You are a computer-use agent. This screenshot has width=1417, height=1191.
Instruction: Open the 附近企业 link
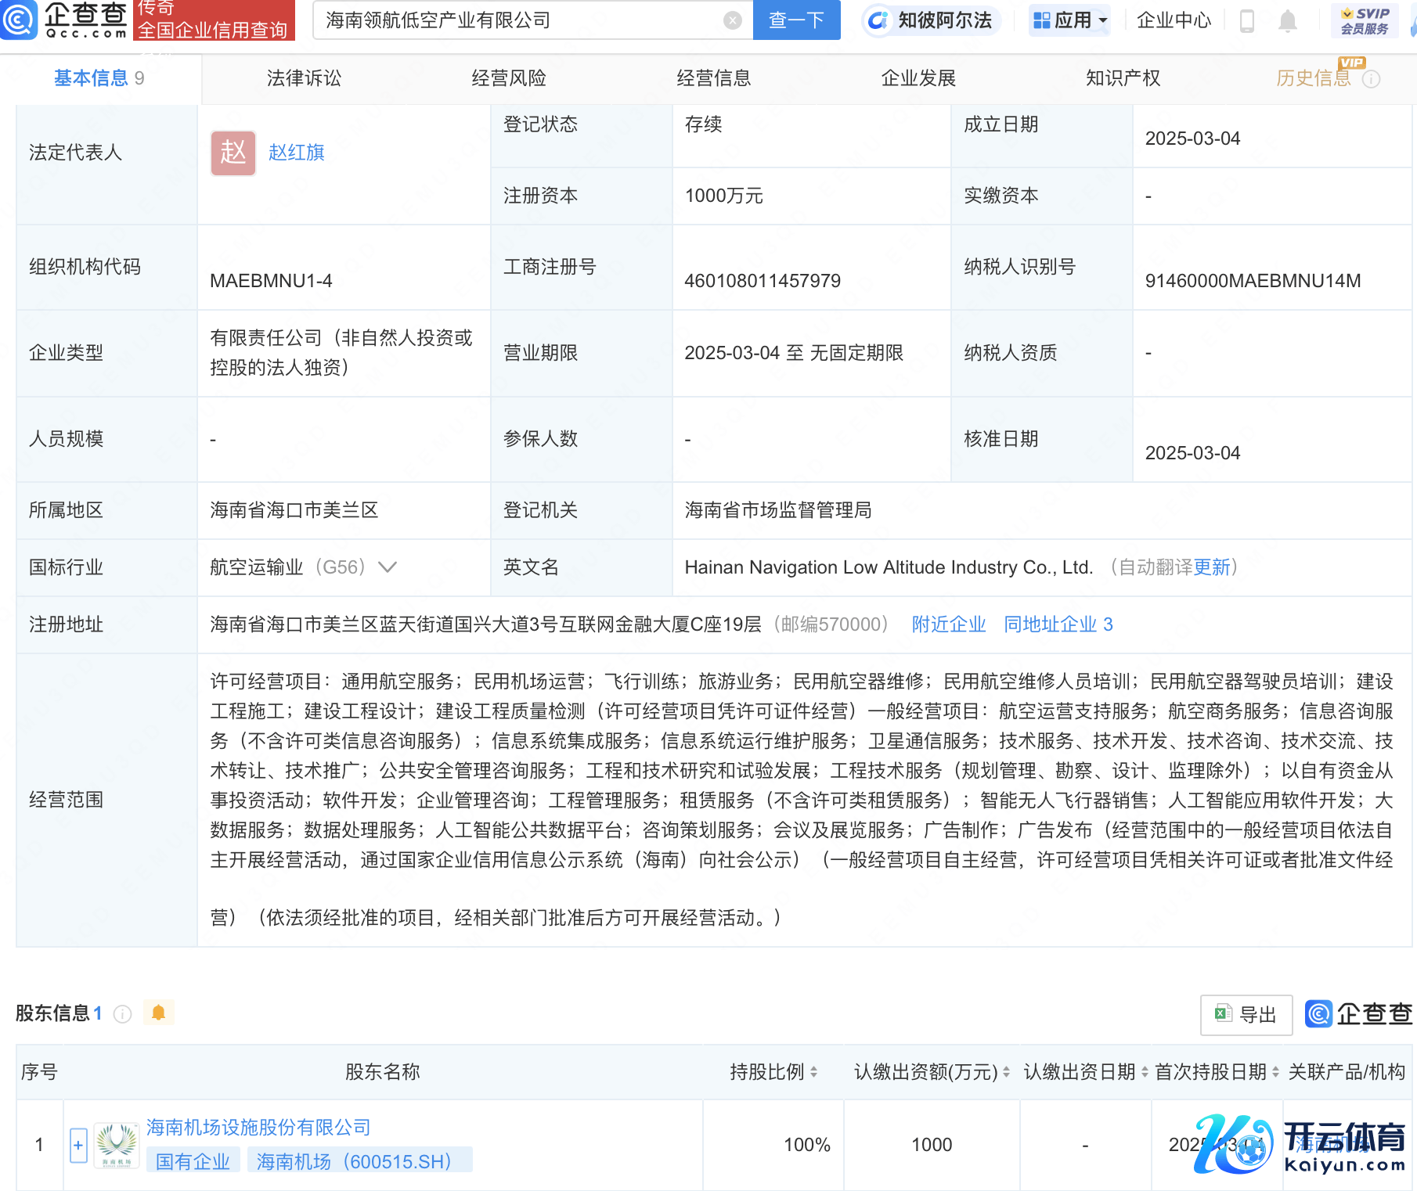tap(948, 624)
